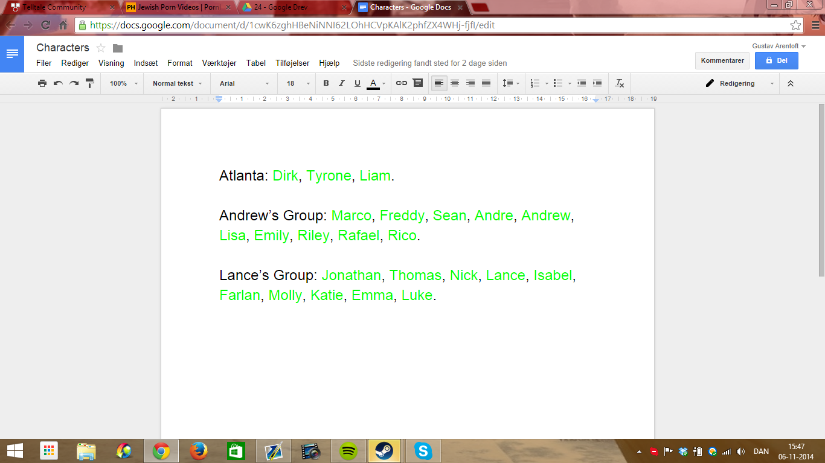
Task: Open the Tilføjelser menu
Action: [292, 63]
